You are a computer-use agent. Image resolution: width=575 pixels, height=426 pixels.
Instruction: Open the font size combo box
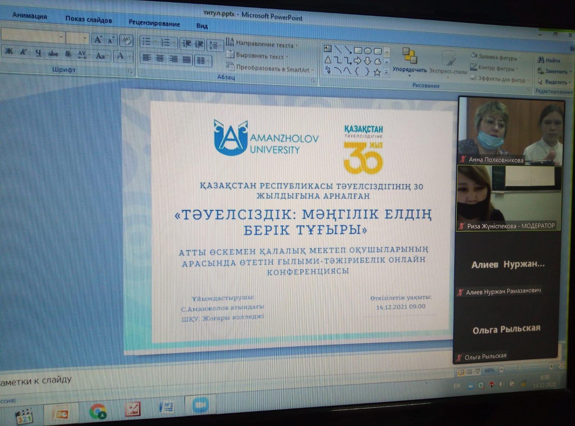(x=77, y=38)
